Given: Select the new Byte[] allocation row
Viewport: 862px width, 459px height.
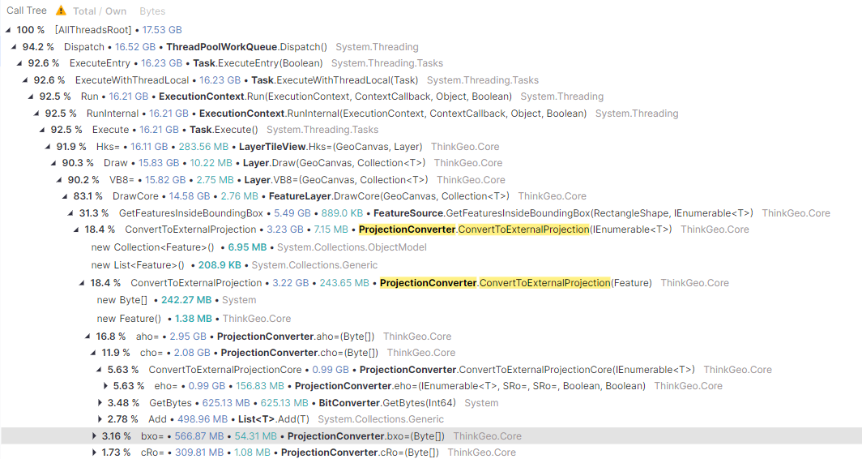Looking at the screenshot, I should (431, 300).
